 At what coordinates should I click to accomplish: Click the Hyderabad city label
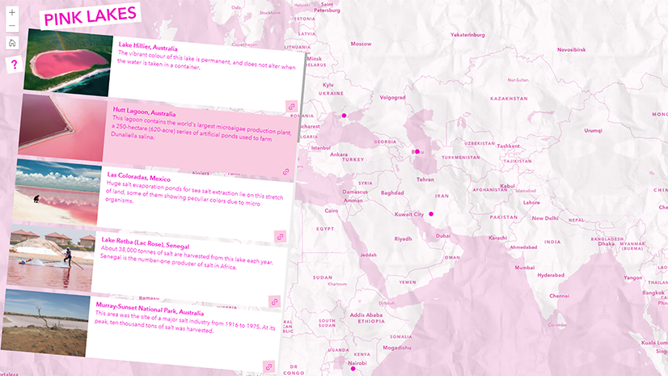pyautogui.click(x=551, y=275)
